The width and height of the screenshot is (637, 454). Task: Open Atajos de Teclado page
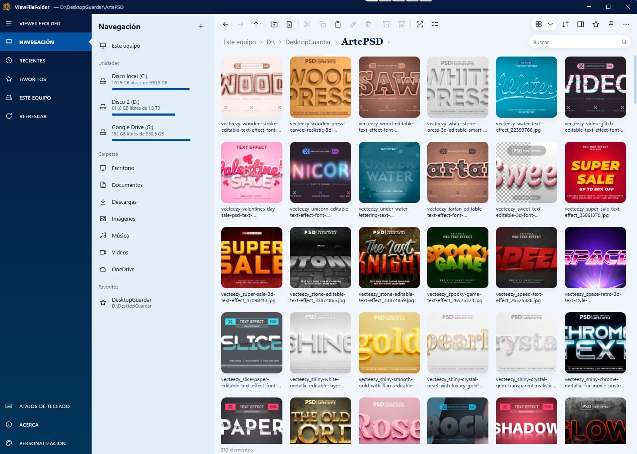pyautogui.click(x=46, y=406)
